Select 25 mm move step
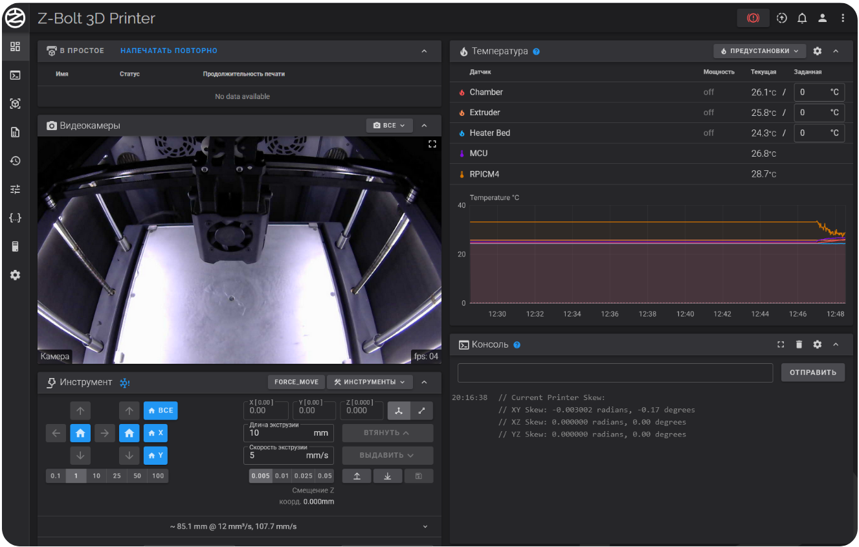Screen dimensions: 859x547 pos(117,476)
